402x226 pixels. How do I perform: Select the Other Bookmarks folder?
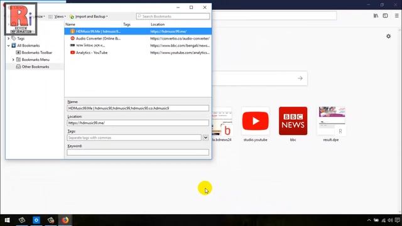click(x=35, y=67)
